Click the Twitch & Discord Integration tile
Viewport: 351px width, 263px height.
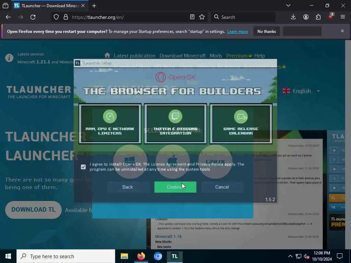tap(175, 123)
